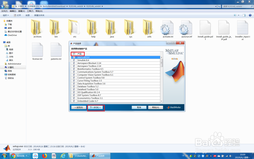Open the 组织 dropdown in Explorer toolbar
This screenshot has height=159, width=254.
coord(6,15)
